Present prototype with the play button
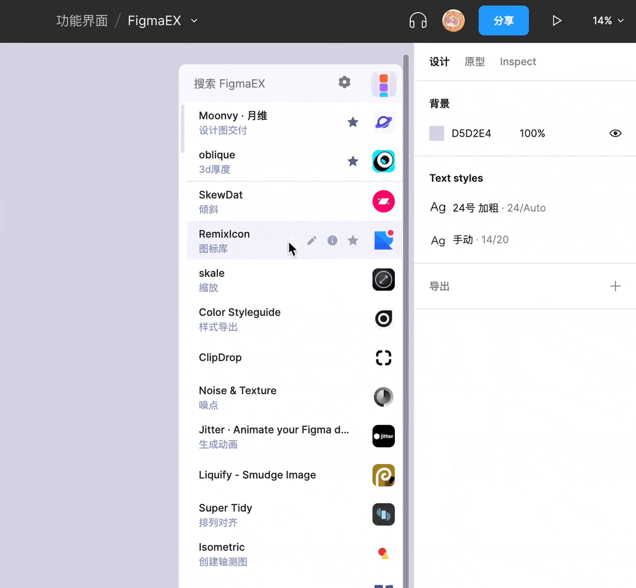636x588 pixels. point(556,21)
